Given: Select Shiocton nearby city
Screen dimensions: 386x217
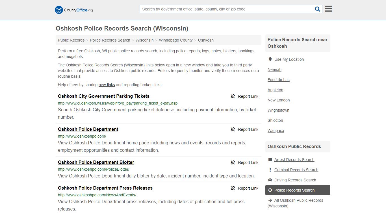Looking at the screenshot, I should (x=275, y=120).
